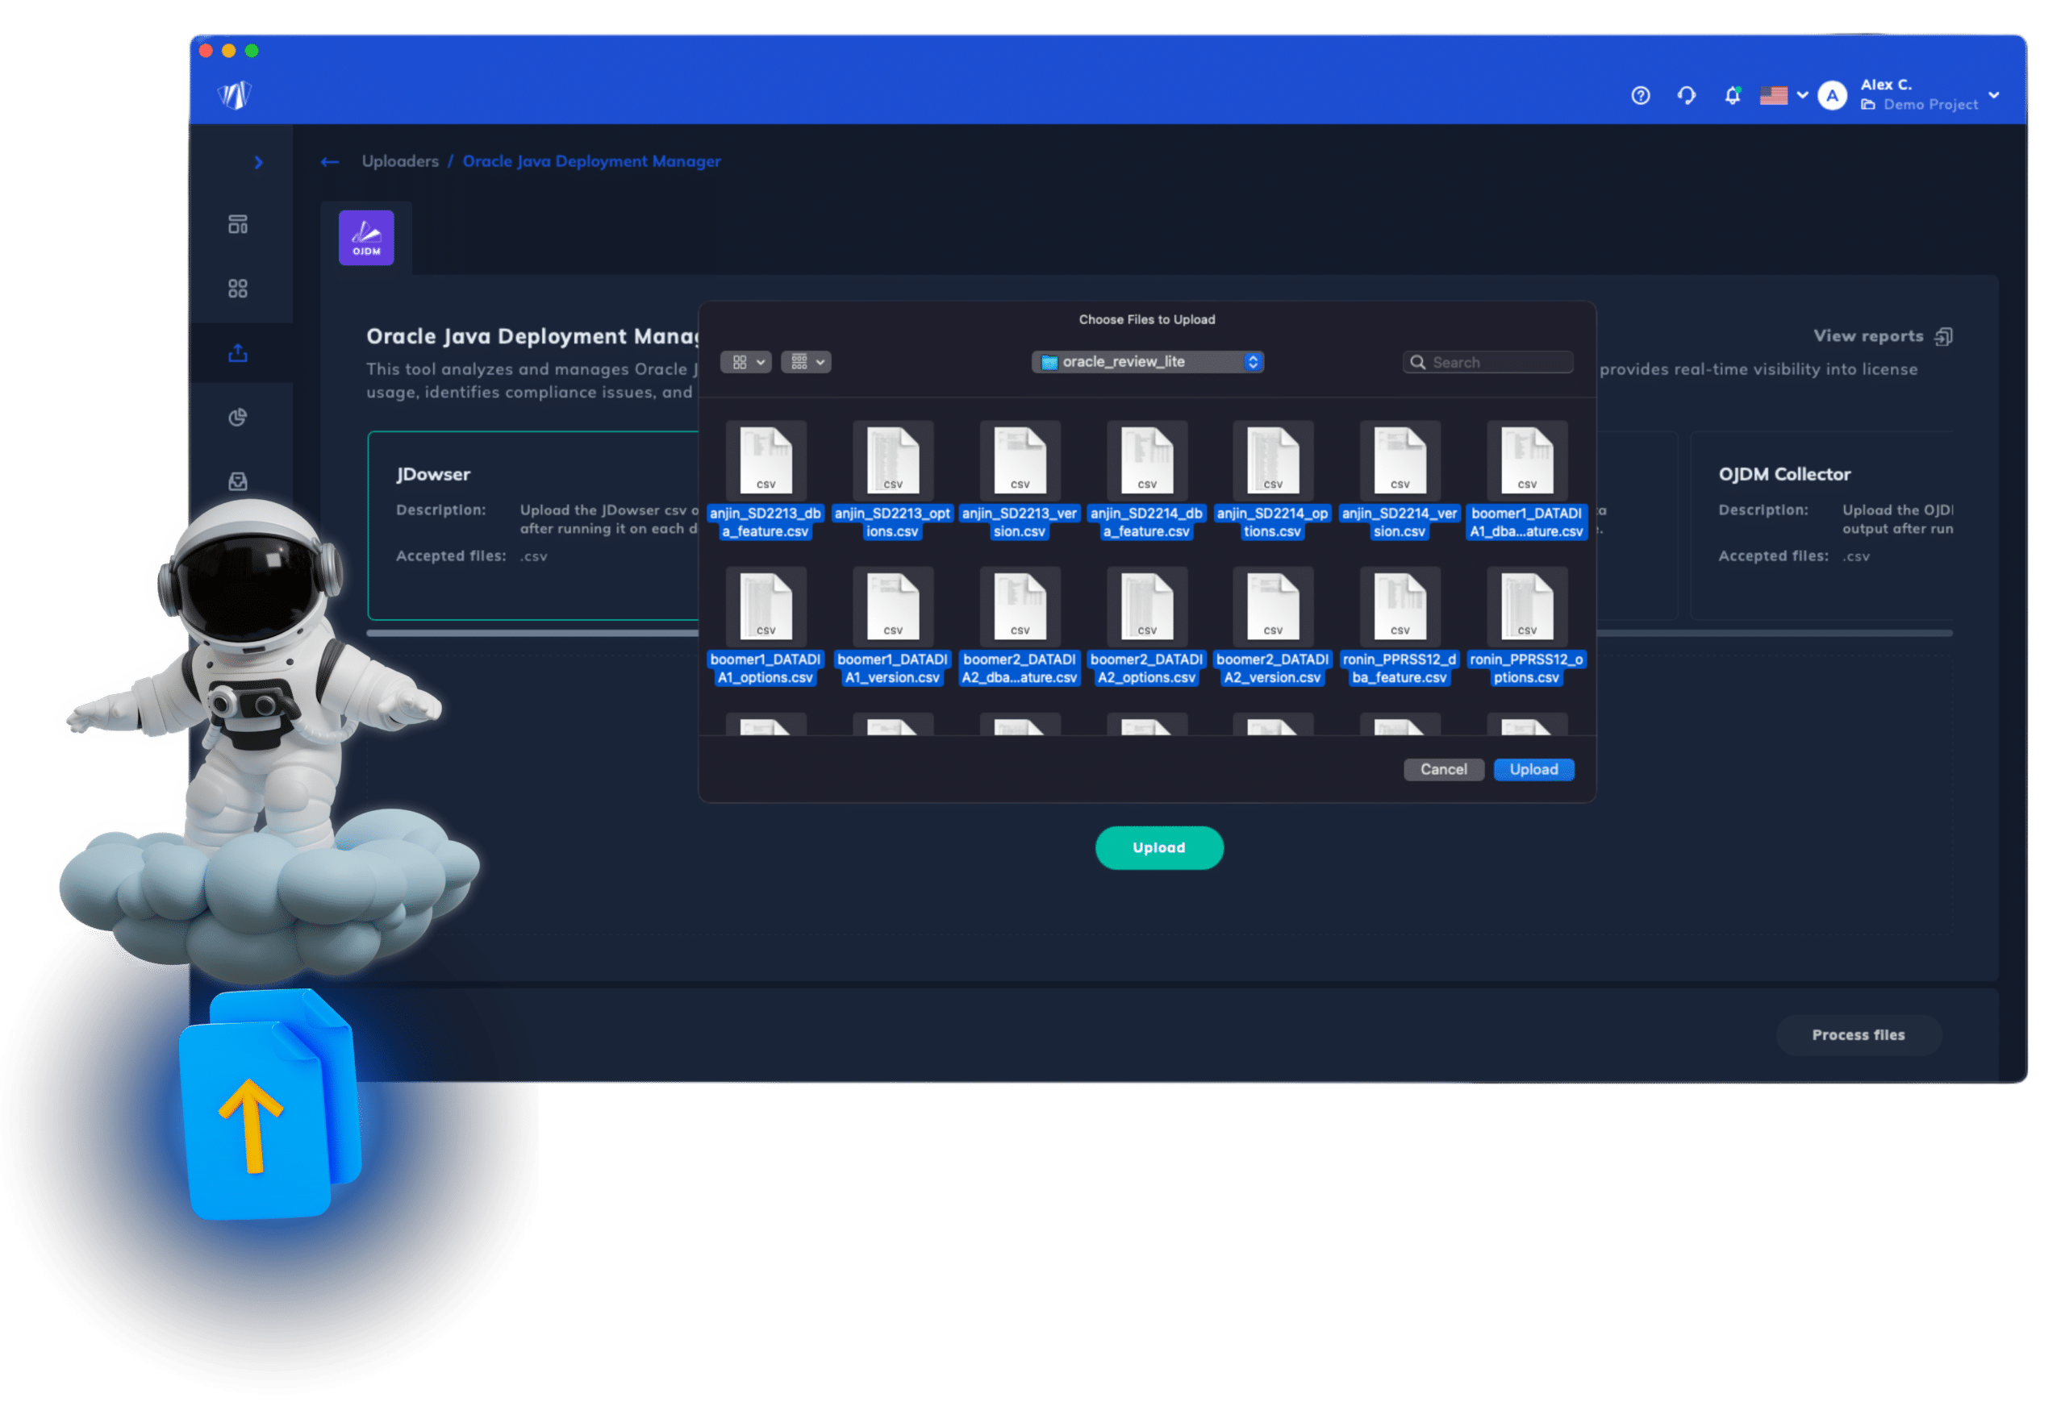Select ronin_PPRSS12_dba_feature.csv file

[1400, 627]
